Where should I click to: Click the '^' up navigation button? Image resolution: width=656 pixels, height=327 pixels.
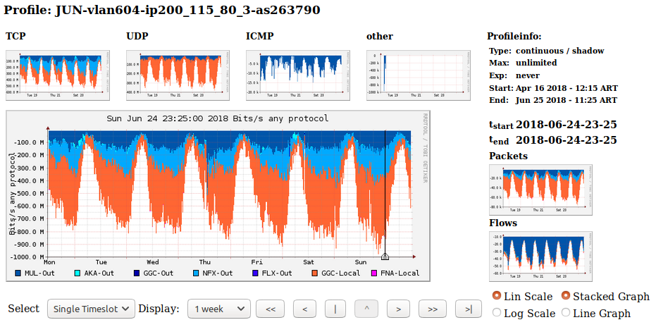[367, 309]
